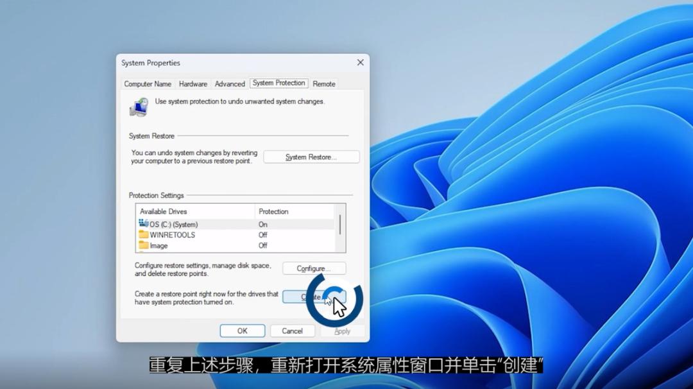Screen dimensions: 693x389
Task: Switch to the Hardware tab
Action: pos(193,83)
